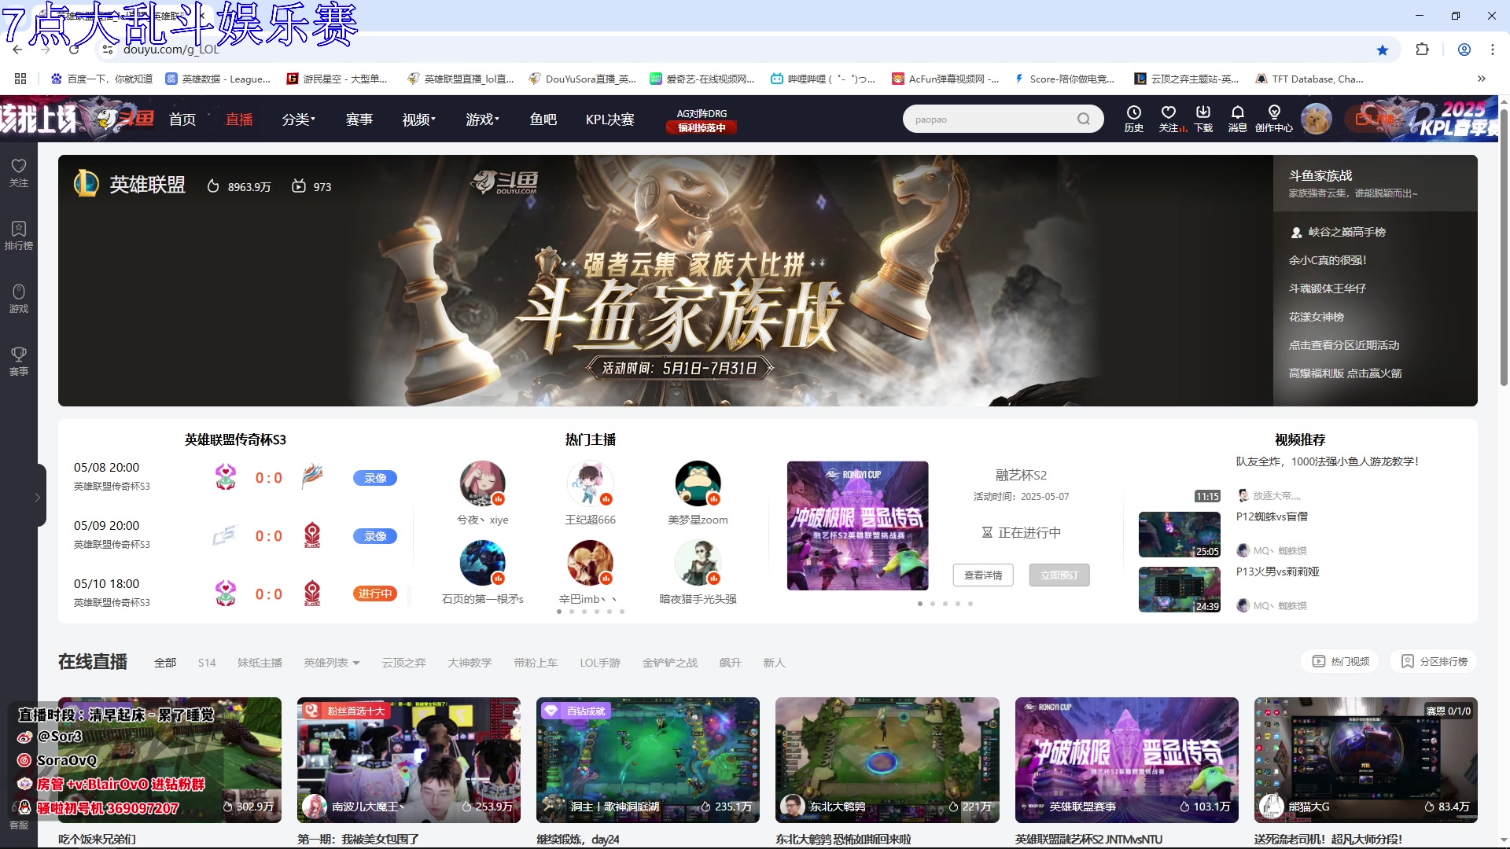
Task: Click the 下载 download icon
Action: 1203,118
